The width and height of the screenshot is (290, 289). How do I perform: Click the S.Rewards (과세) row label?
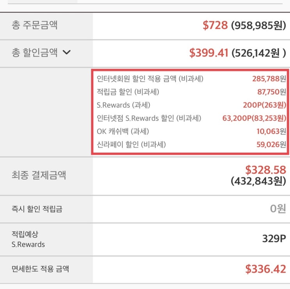123,105
